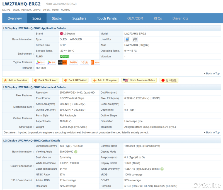Click the NTSC Ratio value 97%
223x190 pixels.
[x=62, y=174]
